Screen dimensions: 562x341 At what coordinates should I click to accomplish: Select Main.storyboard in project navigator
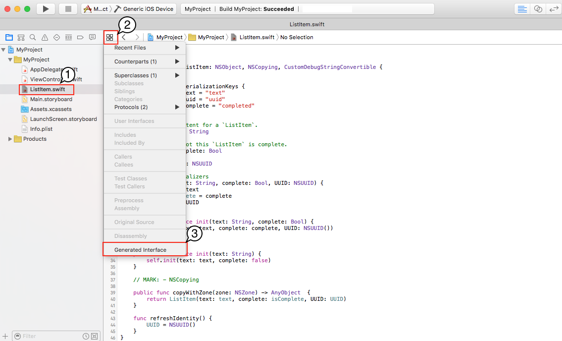[51, 99]
